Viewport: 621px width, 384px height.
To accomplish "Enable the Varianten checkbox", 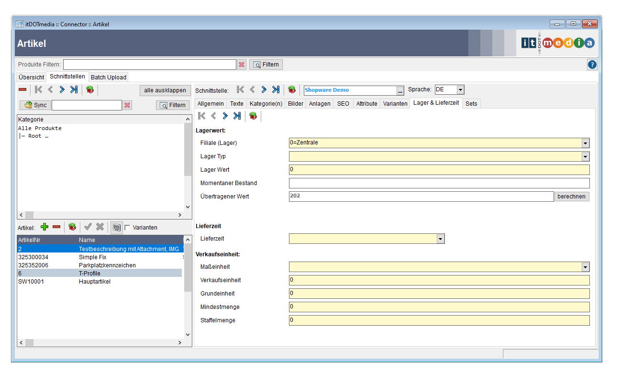I will [x=127, y=228].
